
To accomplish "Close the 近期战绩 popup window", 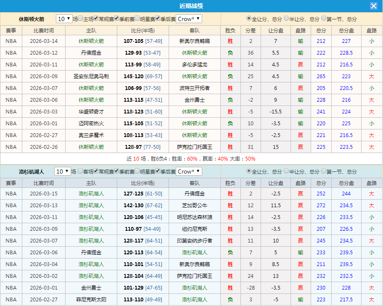I will click(x=374, y=6).
